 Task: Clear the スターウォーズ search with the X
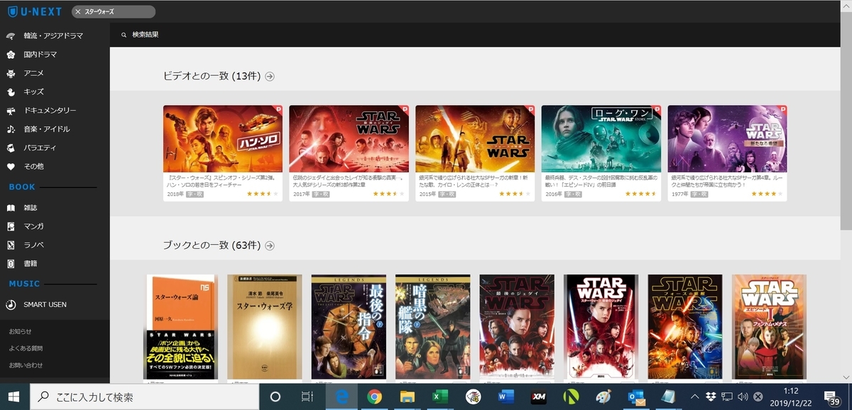coord(77,12)
